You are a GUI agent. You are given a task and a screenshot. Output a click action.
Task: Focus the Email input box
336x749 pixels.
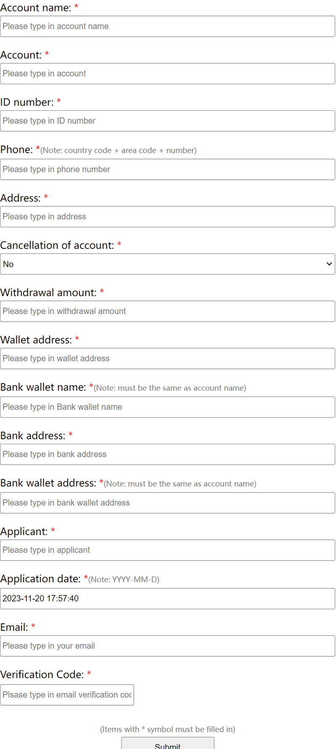pos(167,646)
